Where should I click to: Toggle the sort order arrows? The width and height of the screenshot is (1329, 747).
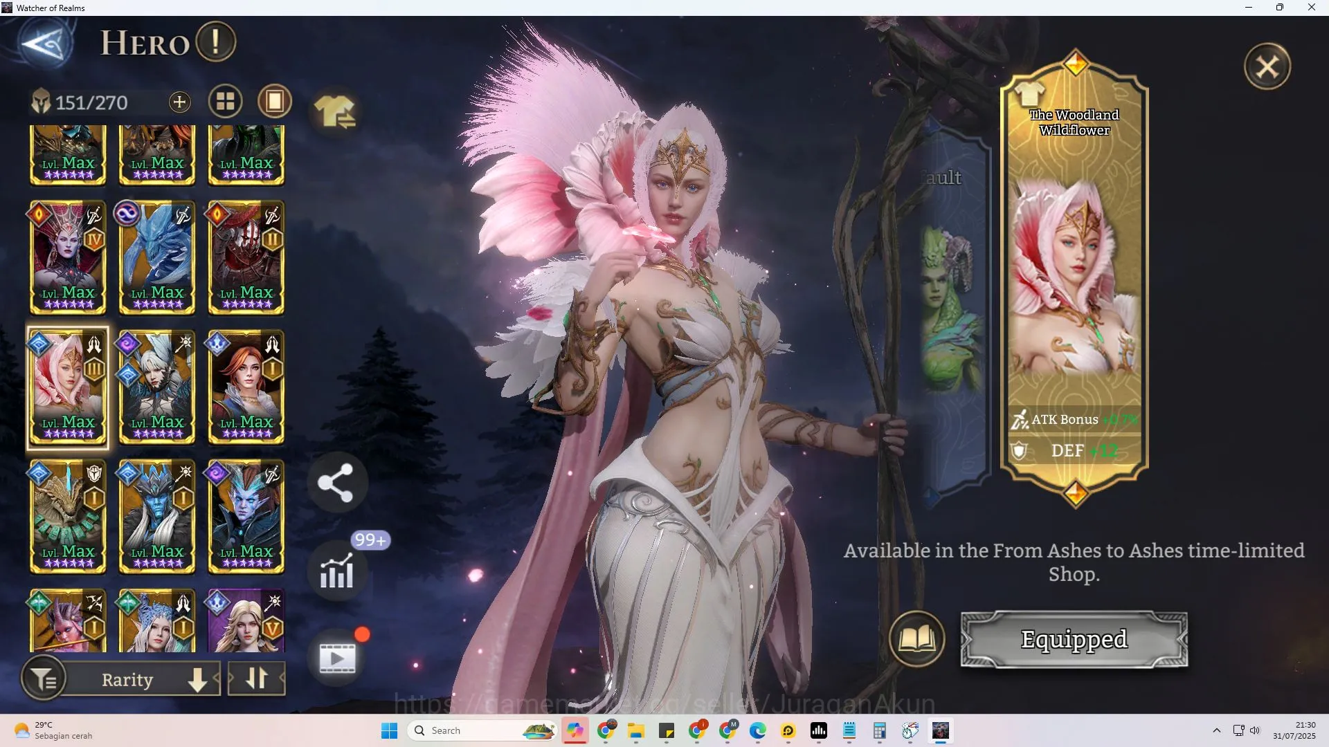coord(257,679)
